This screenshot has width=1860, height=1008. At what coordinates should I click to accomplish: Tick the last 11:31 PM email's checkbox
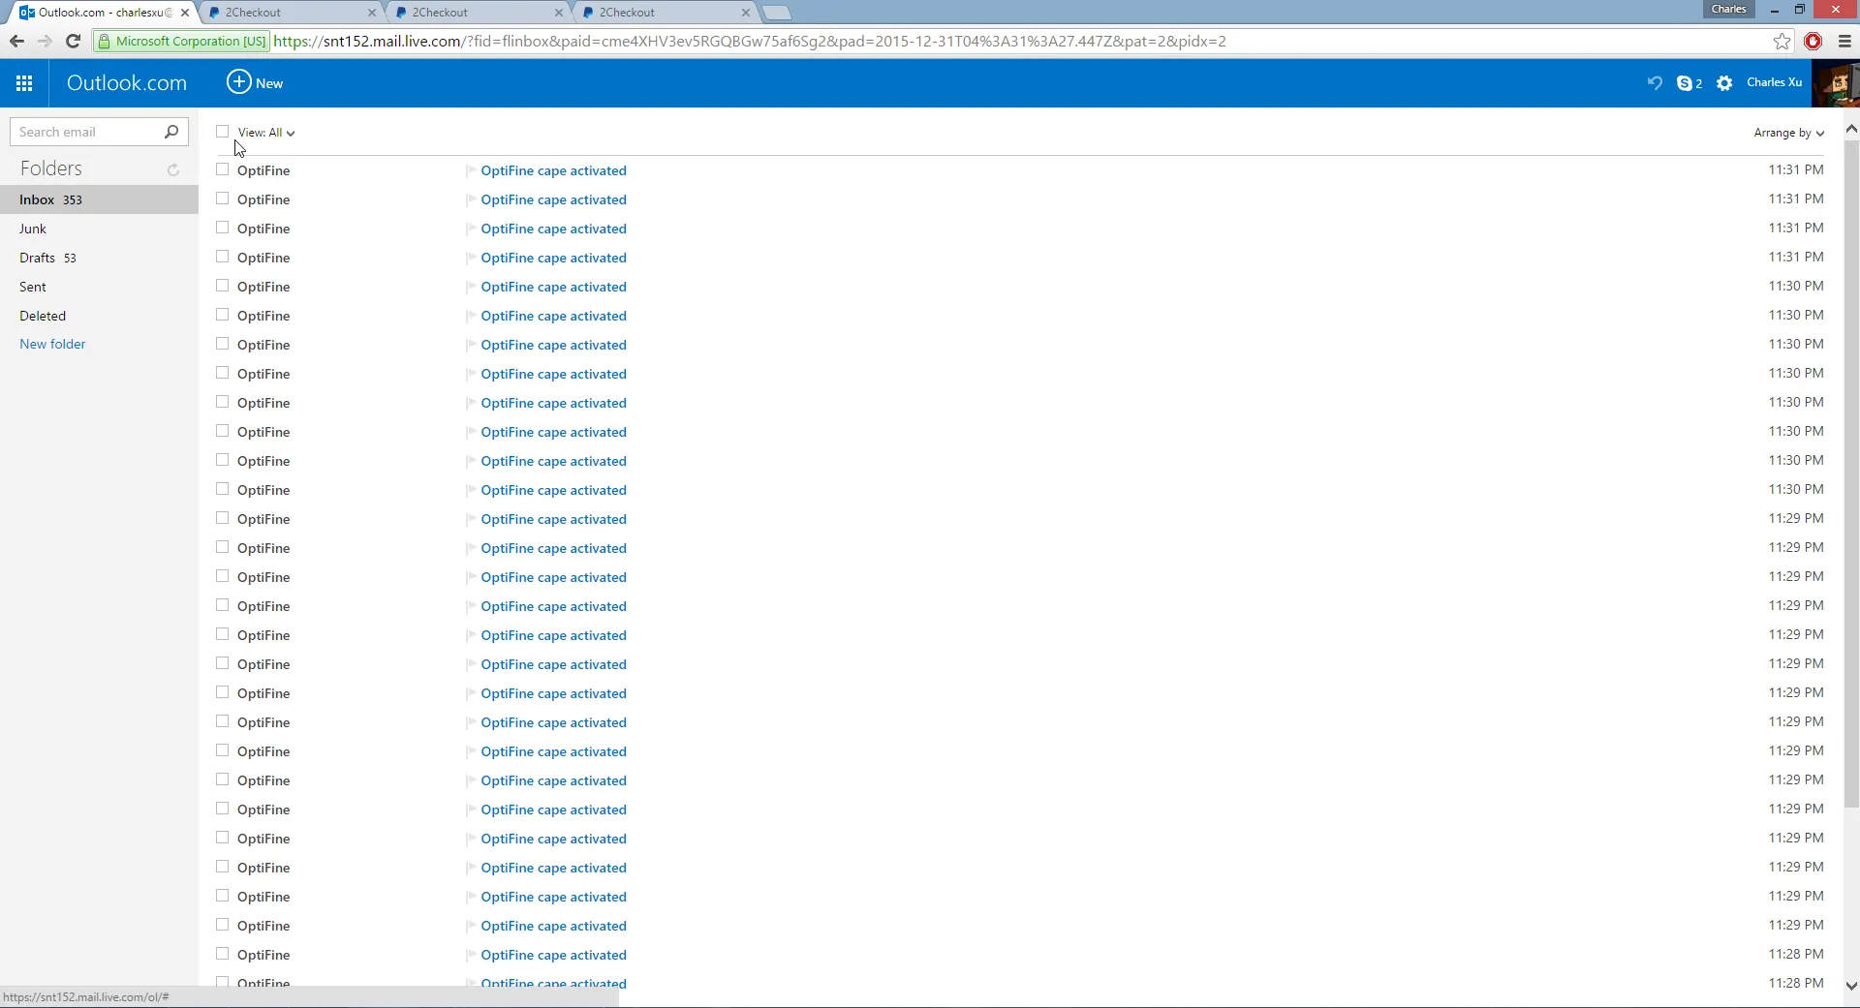223,257
